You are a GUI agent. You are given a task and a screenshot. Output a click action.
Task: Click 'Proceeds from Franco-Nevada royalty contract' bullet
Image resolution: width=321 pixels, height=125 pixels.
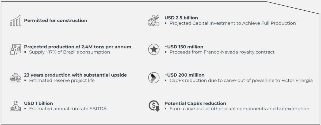point(222,52)
